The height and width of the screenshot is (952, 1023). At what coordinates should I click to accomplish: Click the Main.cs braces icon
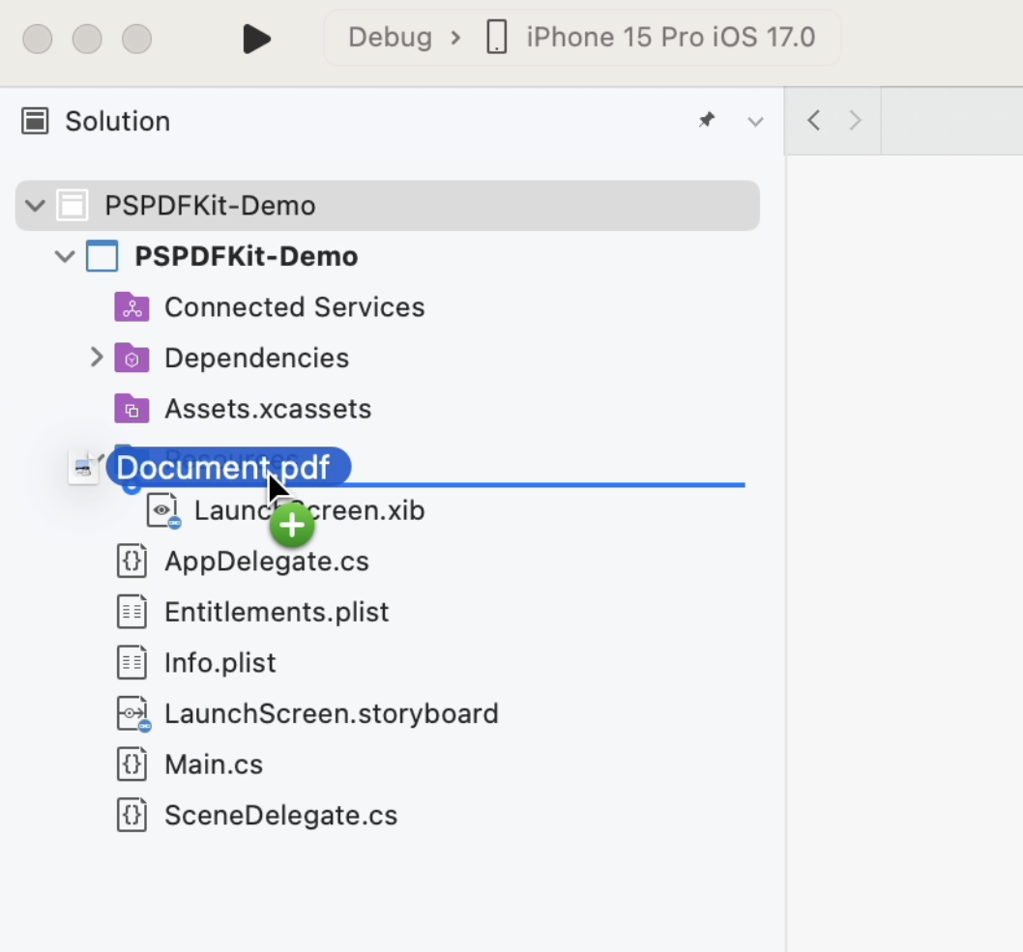tap(132, 764)
